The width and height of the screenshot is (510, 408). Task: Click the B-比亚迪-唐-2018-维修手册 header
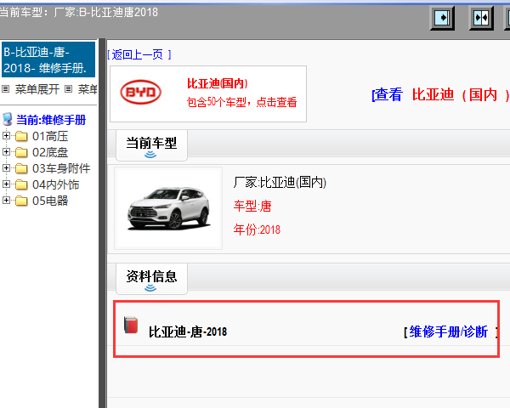[48, 59]
